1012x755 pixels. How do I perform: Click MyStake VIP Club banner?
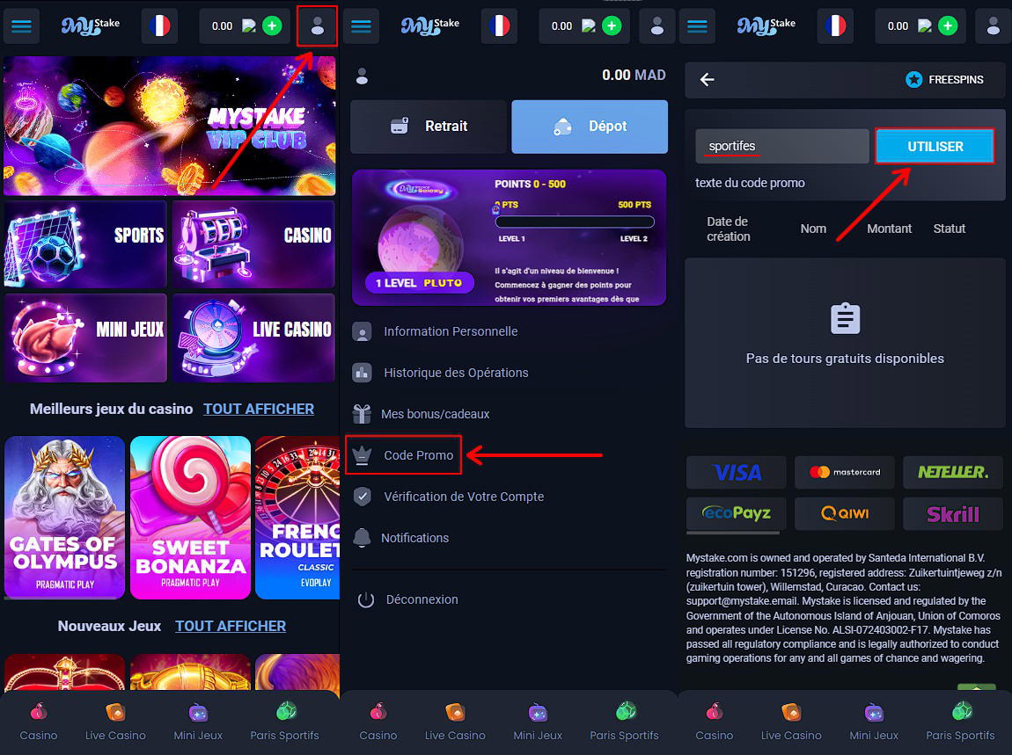[x=170, y=126]
